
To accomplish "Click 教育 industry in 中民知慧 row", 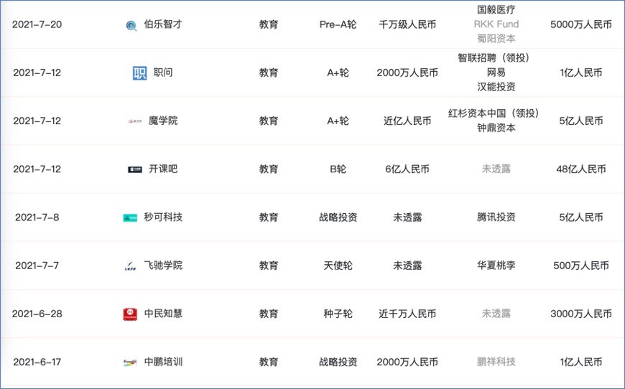I will 269,314.
